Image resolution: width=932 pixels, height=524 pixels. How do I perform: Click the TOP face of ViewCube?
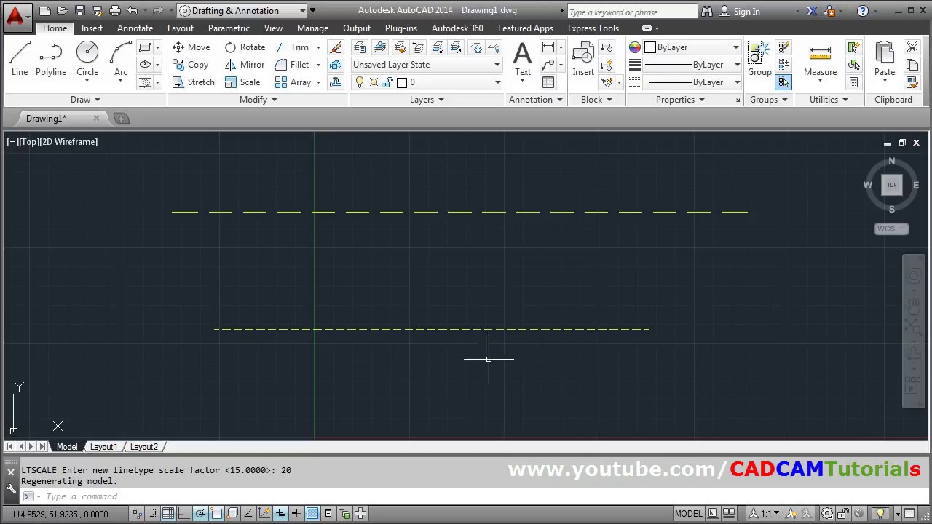[892, 185]
